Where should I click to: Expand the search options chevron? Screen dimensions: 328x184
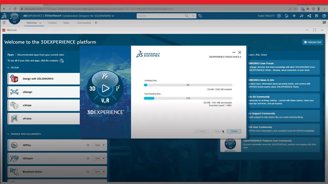(x=193, y=16)
